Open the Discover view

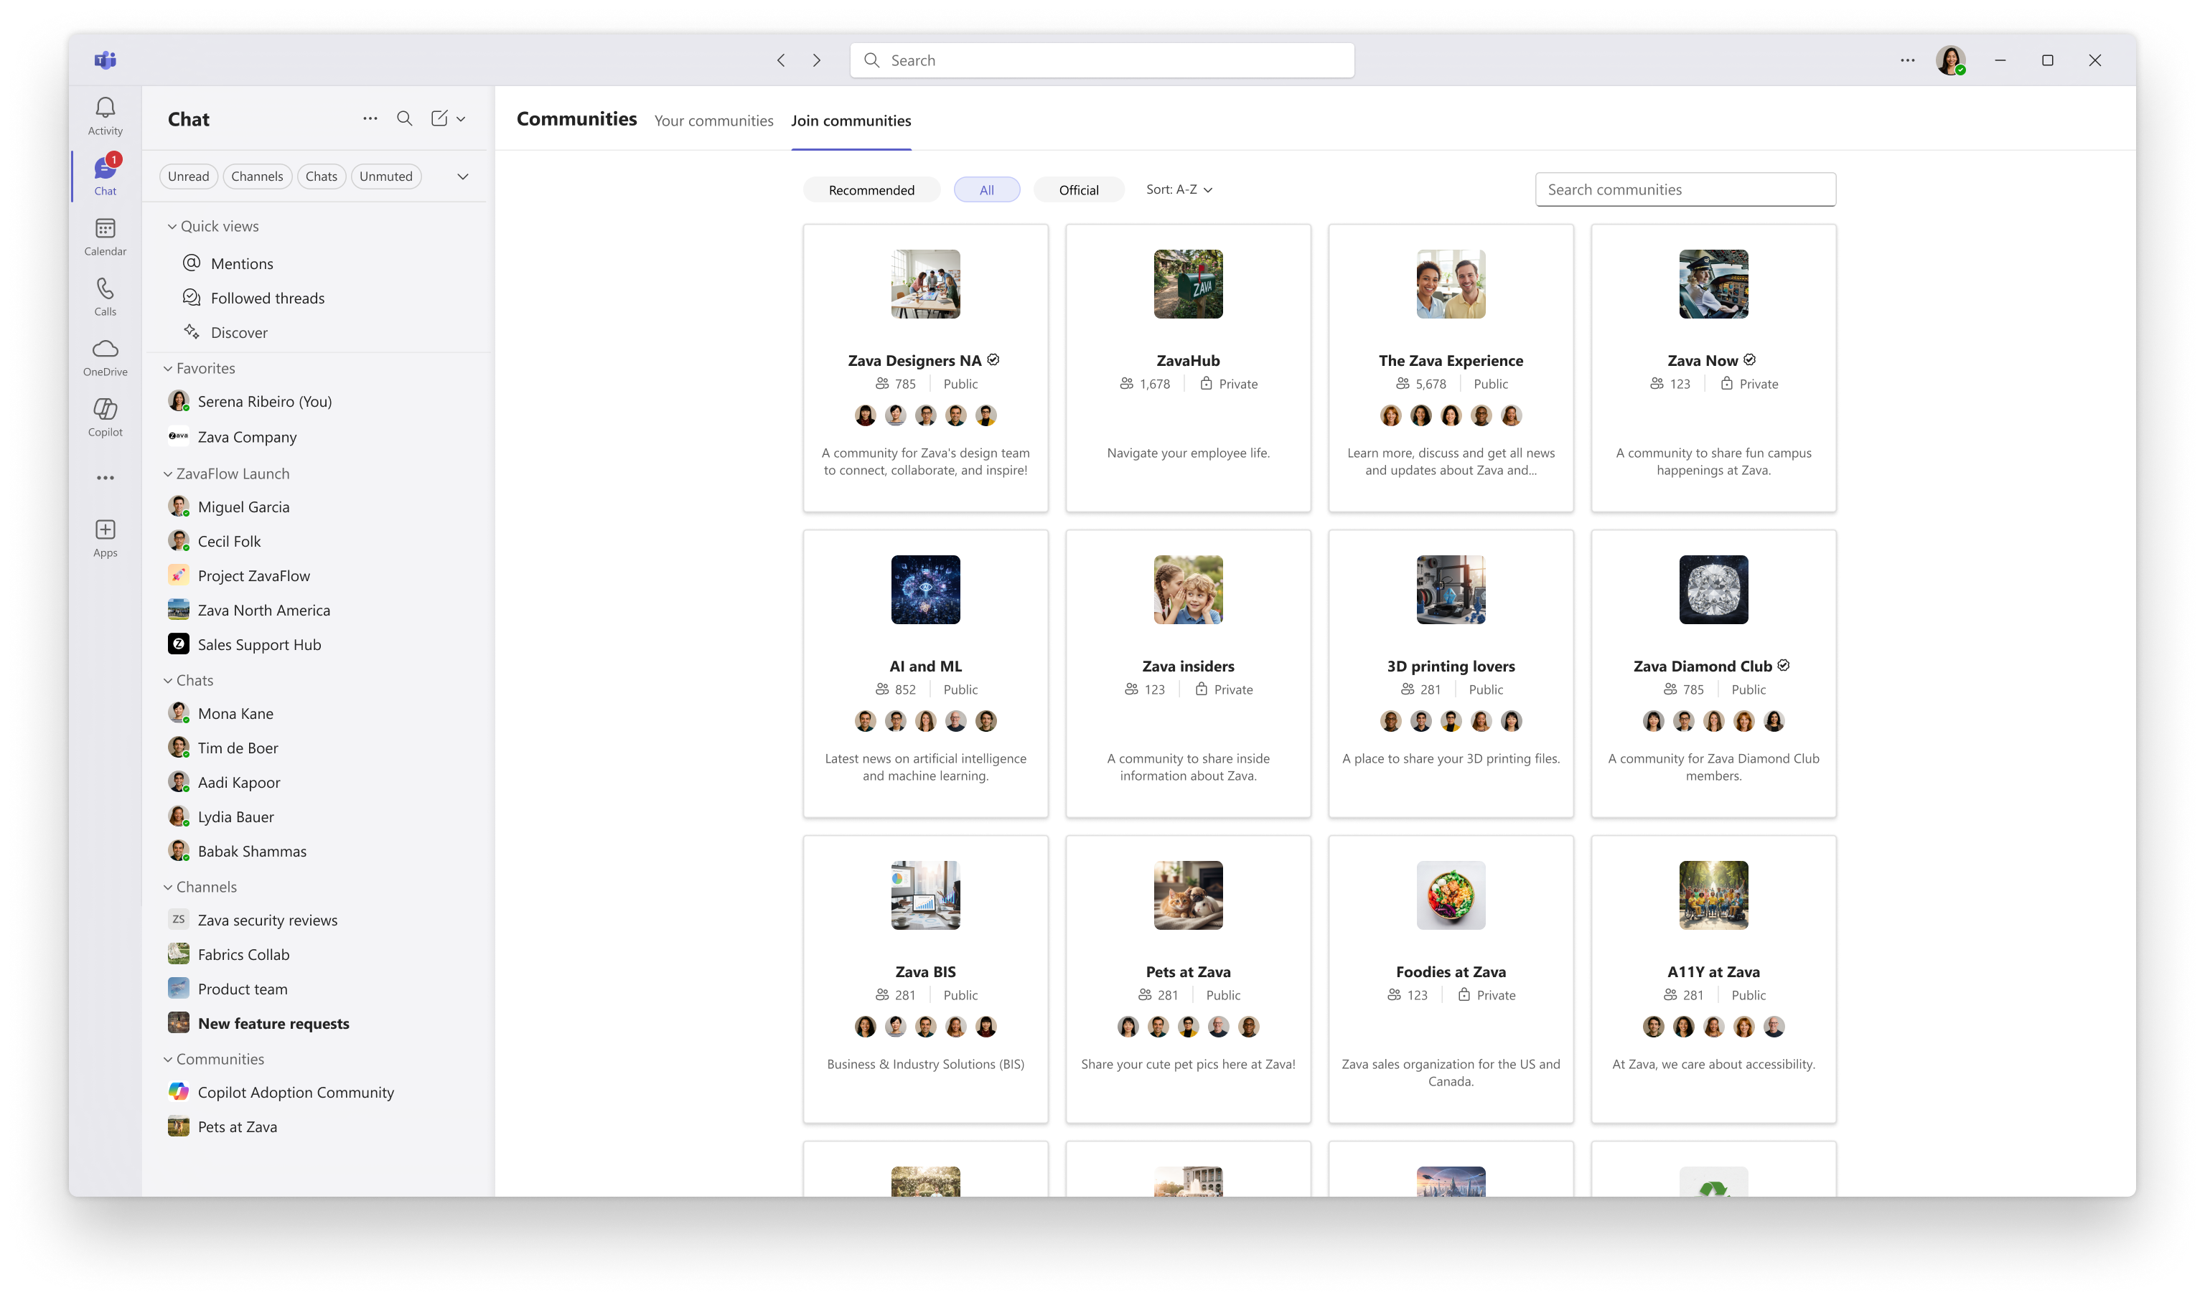coord(239,332)
